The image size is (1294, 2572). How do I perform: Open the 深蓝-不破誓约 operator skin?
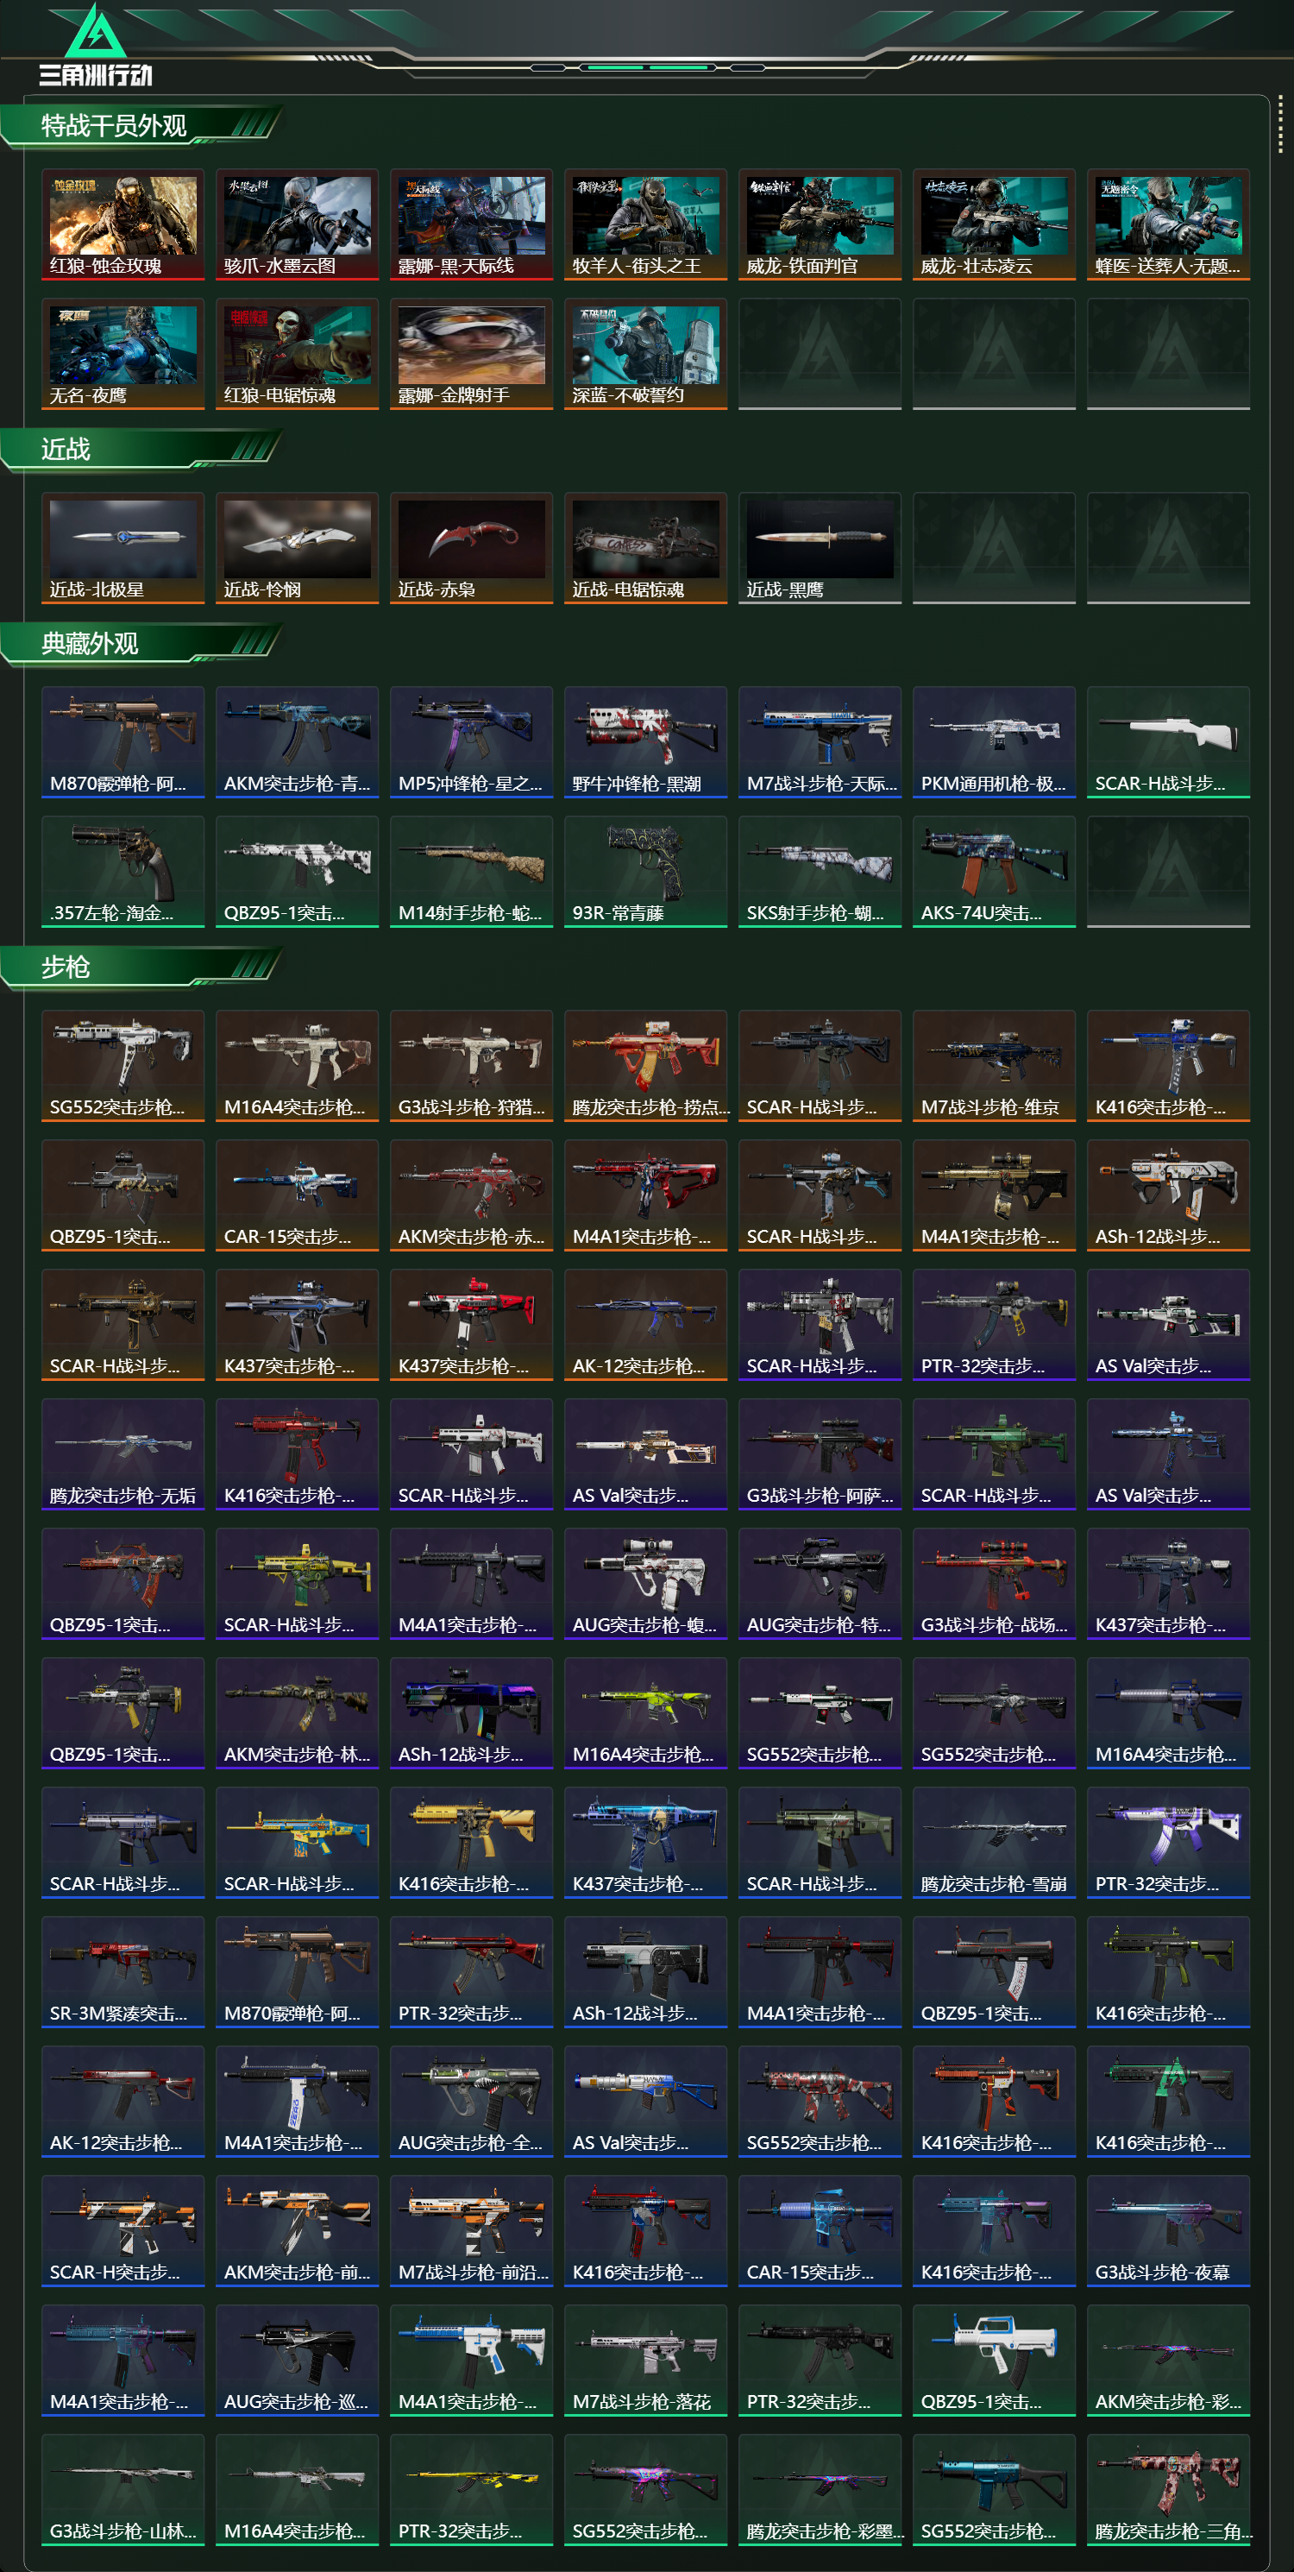pos(645,354)
